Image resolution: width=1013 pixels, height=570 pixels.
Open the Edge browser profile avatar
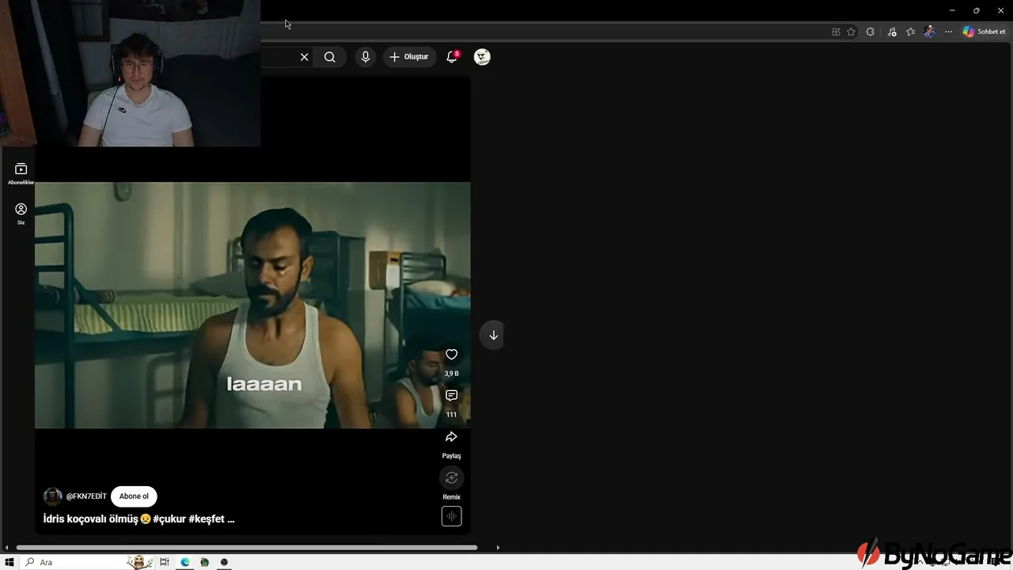click(x=930, y=32)
